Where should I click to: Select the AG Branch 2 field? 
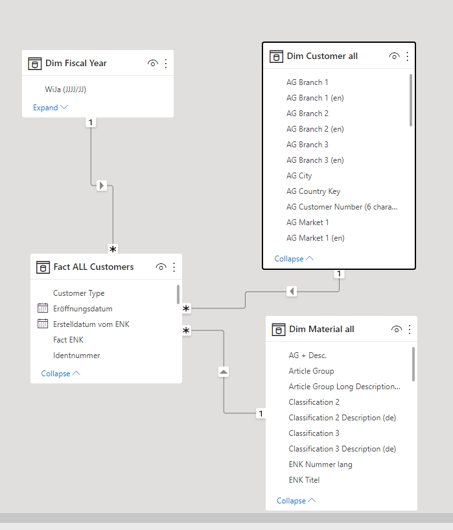(307, 114)
